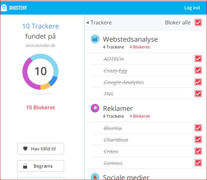Click the Crazy Egg tracker name

pyautogui.click(x=115, y=71)
